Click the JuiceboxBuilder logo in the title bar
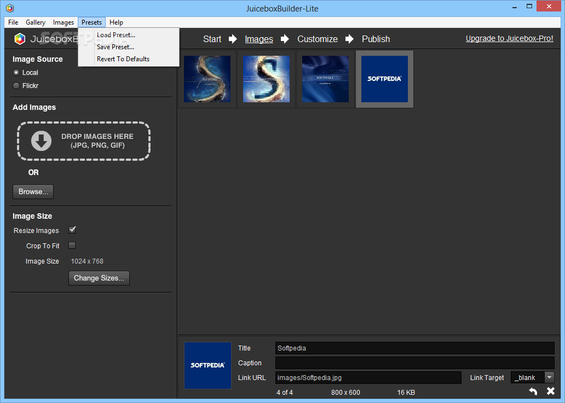 click(x=10, y=8)
